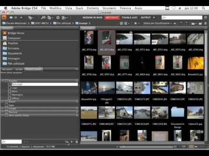
Task: Check the Mare keyword checkbox
Action: point(10,91)
